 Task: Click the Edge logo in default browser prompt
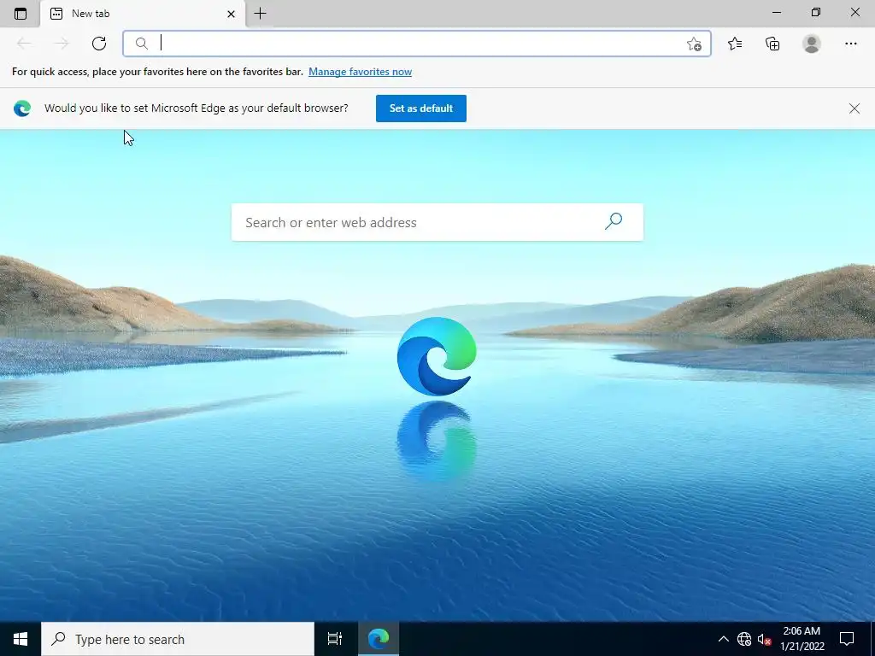[x=22, y=108]
